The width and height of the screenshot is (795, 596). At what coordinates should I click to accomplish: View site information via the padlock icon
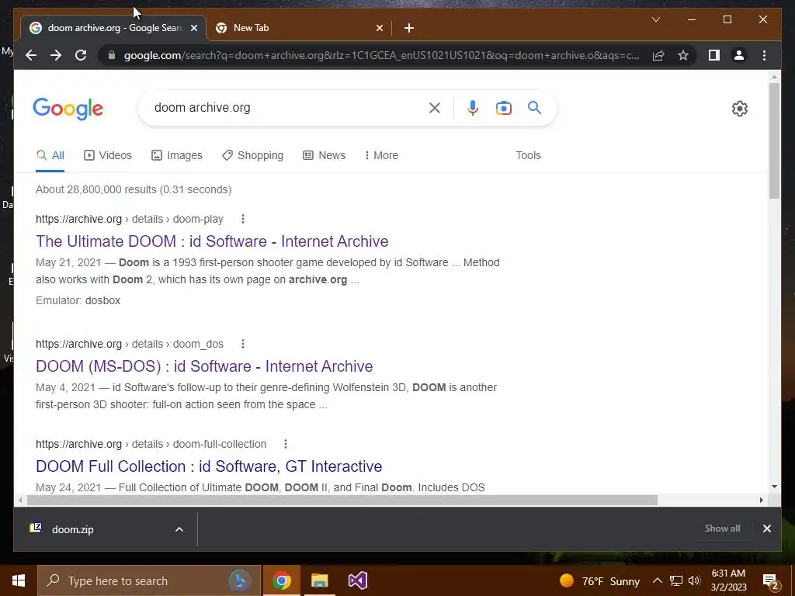(112, 55)
